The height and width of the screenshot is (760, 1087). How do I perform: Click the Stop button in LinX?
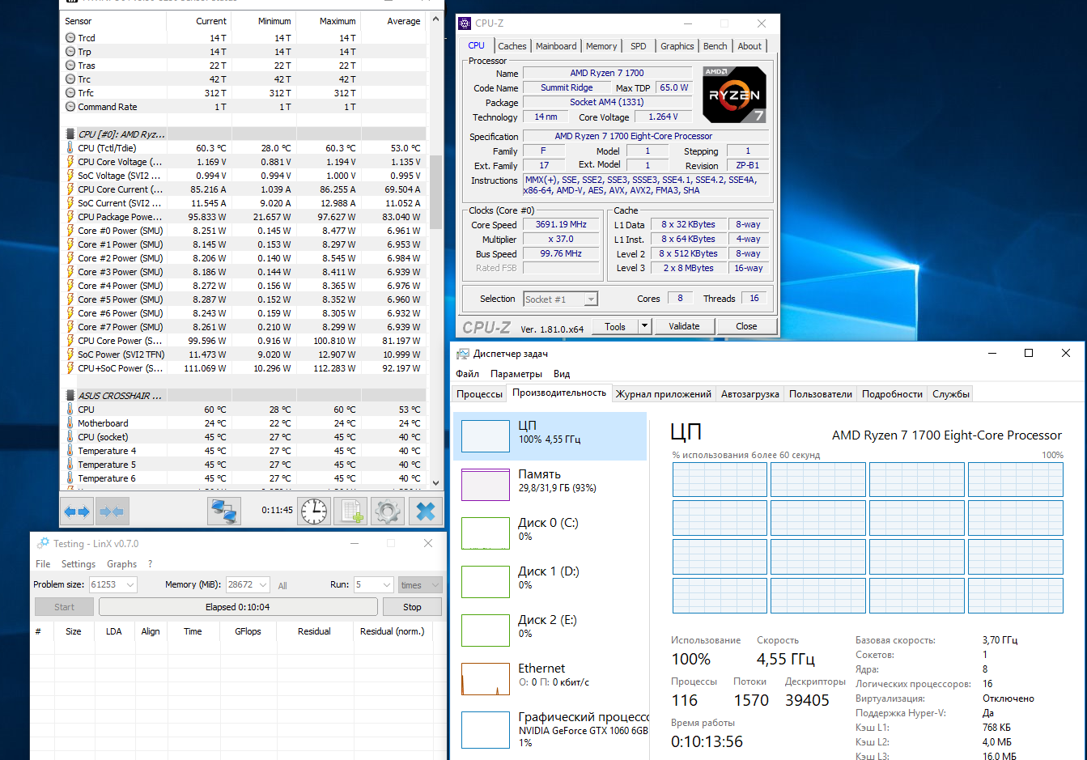click(x=412, y=607)
